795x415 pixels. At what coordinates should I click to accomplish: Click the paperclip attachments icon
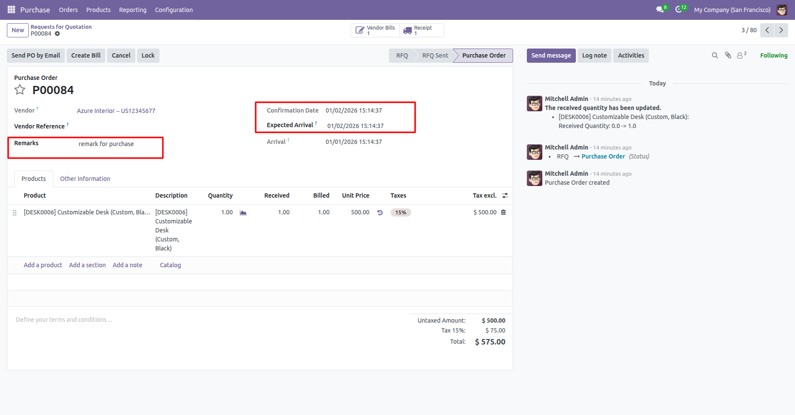(728, 55)
